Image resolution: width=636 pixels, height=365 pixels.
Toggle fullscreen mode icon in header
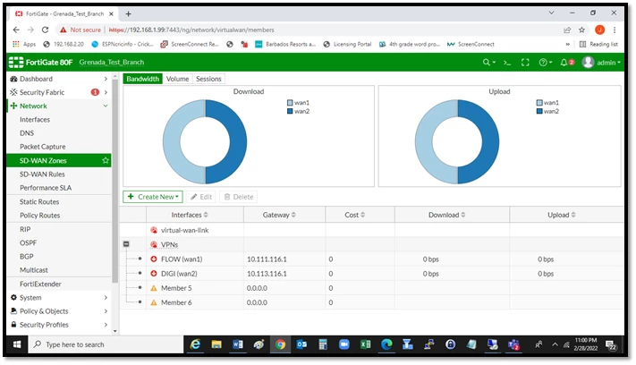point(525,63)
